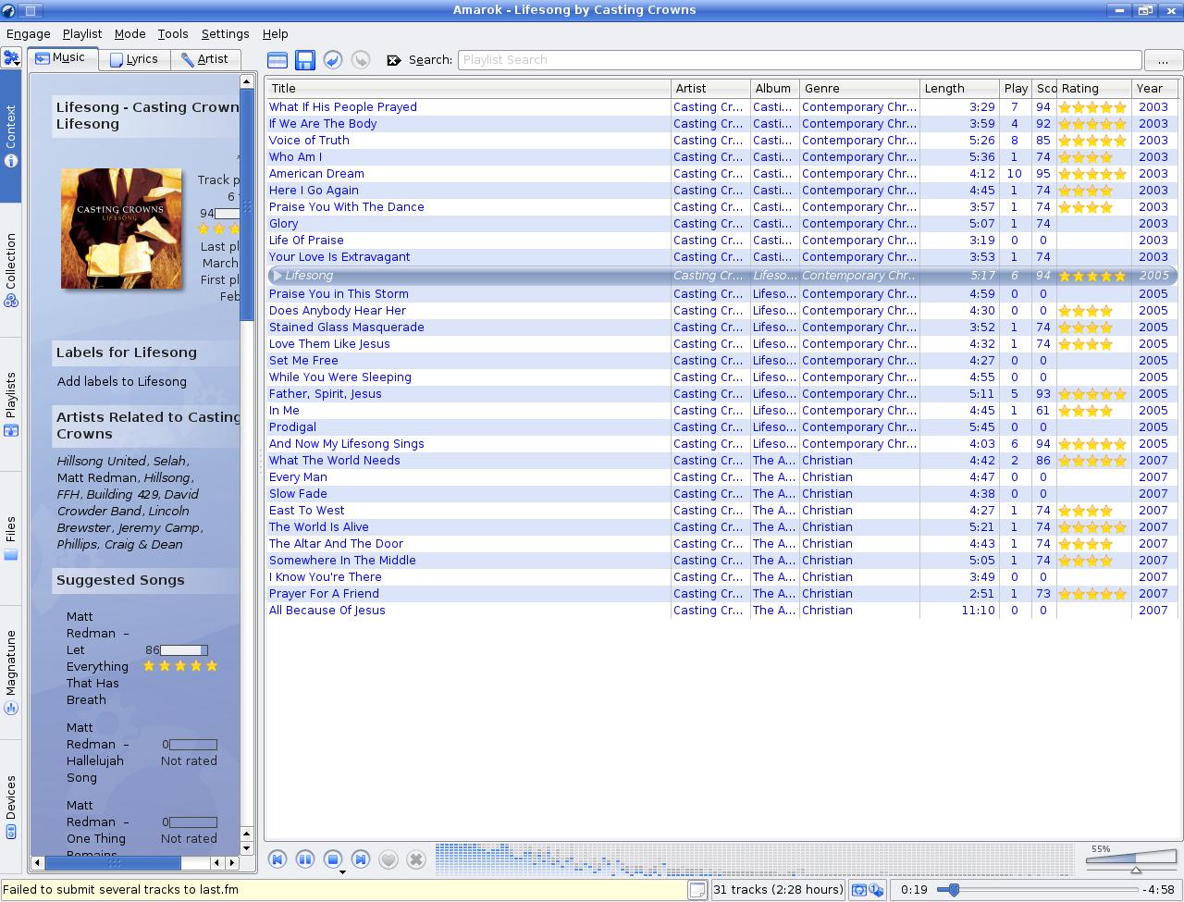
Task: Click the clear search field icon
Action: (x=394, y=60)
